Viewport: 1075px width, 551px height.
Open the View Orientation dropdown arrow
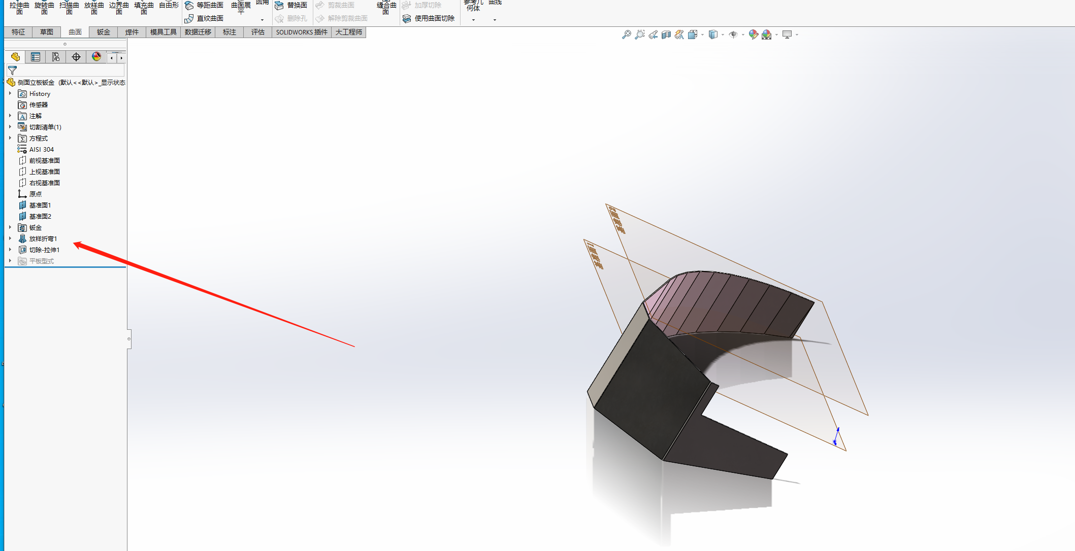coord(702,35)
